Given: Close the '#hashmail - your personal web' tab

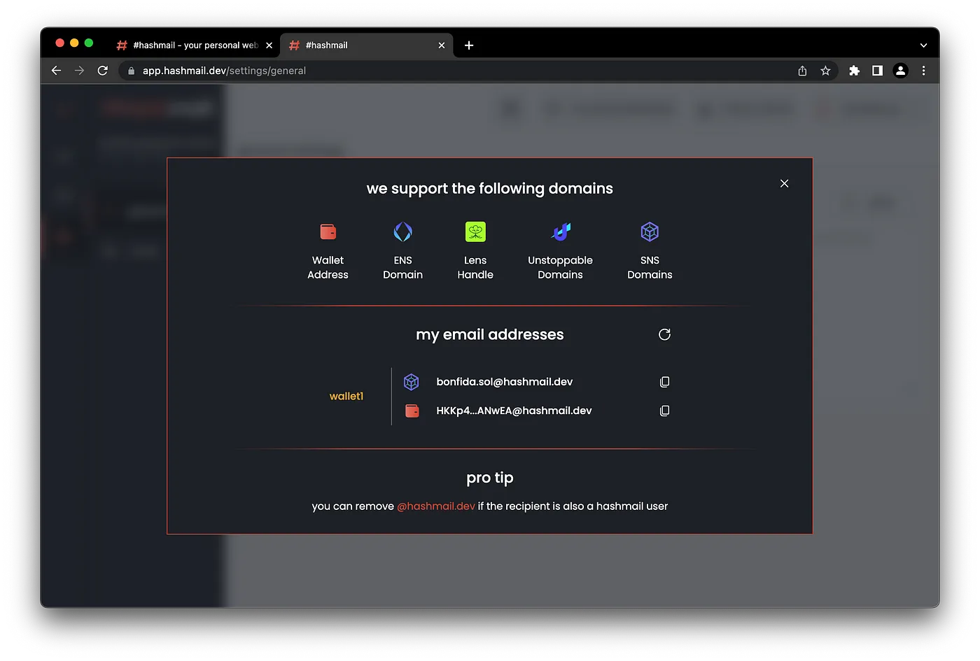Looking at the screenshot, I should pyautogui.click(x=269, y=45).
